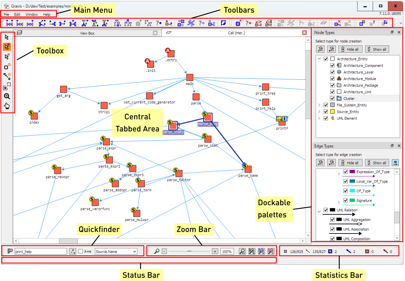The height and width of the screenshot is (281, 405).
Task: Click the regex options button beside search field
Action: (x=73, y=251)
